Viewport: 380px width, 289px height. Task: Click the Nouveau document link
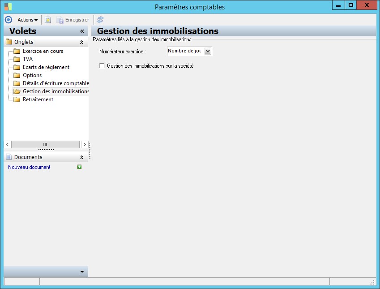(29, 167)
